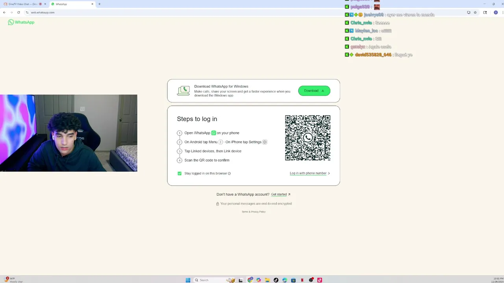Close the OmeTV Video Chat tab
This screenshot has width=504, height=283.
pyautogui.click(x=45, y=4)
